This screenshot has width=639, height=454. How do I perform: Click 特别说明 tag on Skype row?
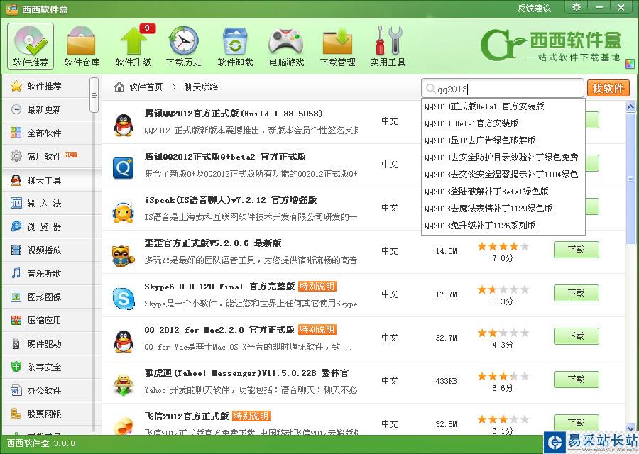(317, 287)
